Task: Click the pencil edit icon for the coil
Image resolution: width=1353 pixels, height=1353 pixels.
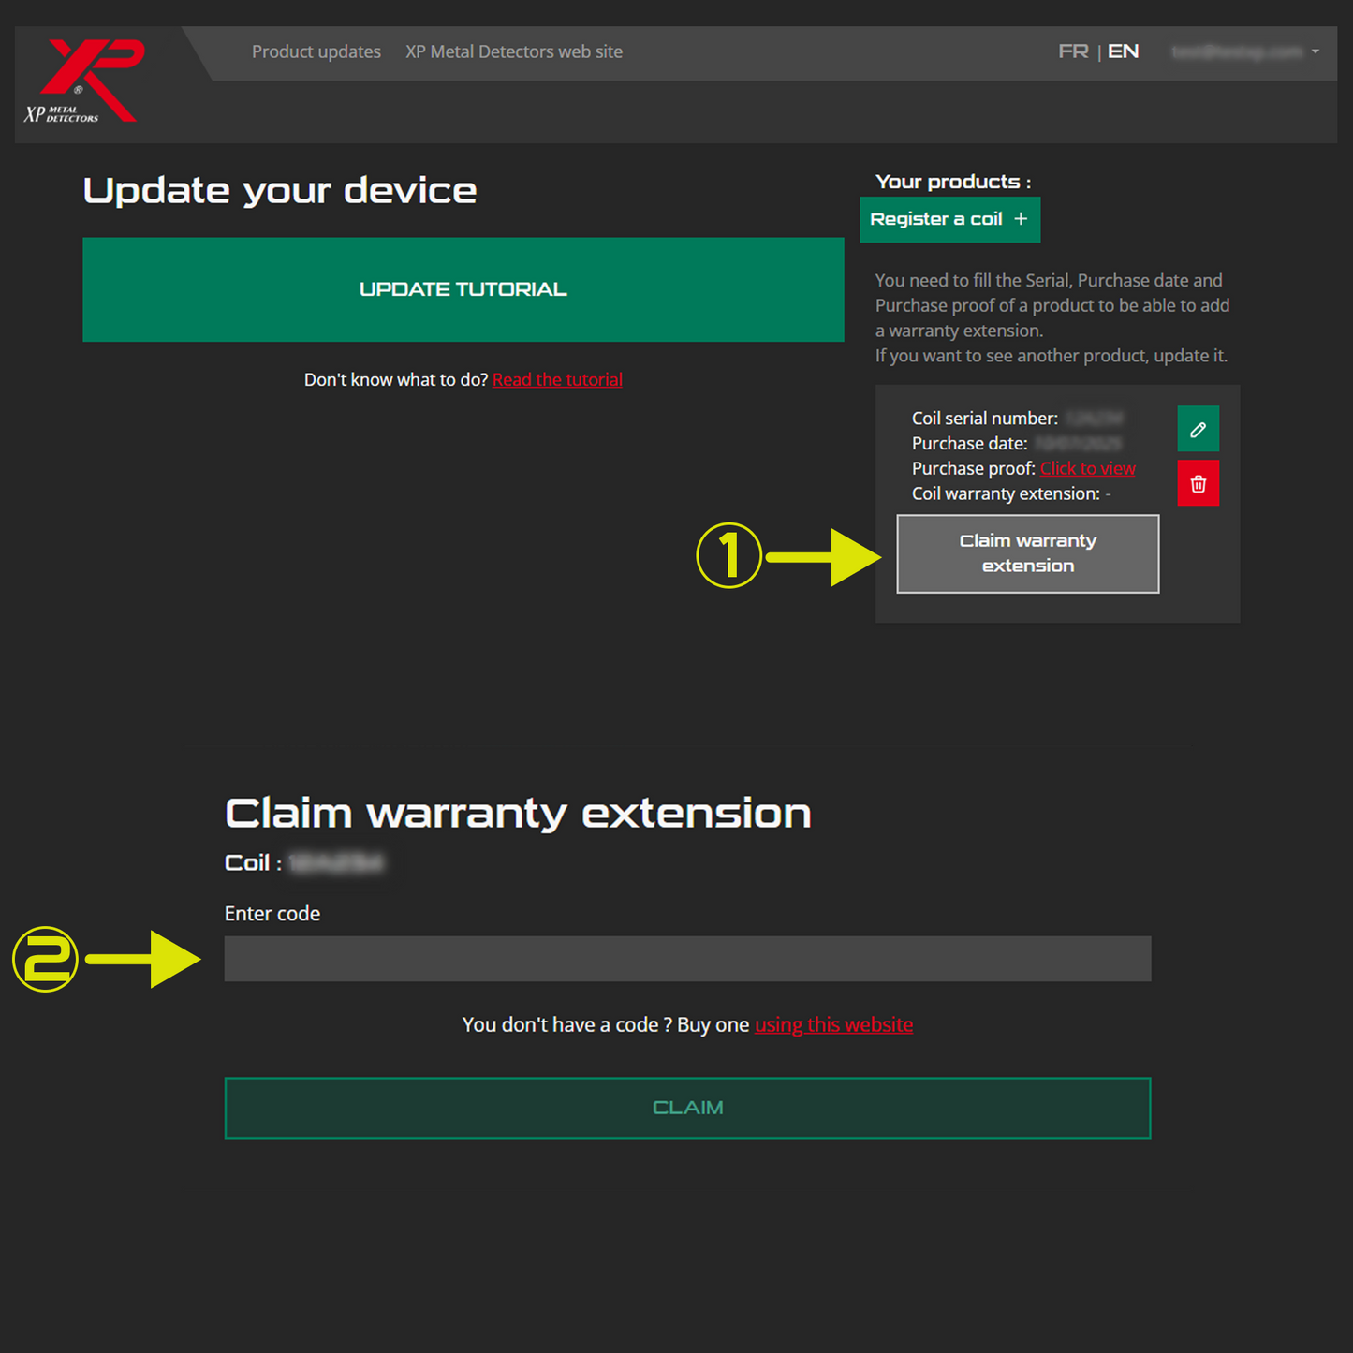Action: [1199, 429]
